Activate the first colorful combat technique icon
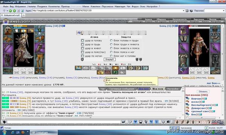Image resolution: width=226 pixels, height=135 pixels. click(x=78, y=68)
